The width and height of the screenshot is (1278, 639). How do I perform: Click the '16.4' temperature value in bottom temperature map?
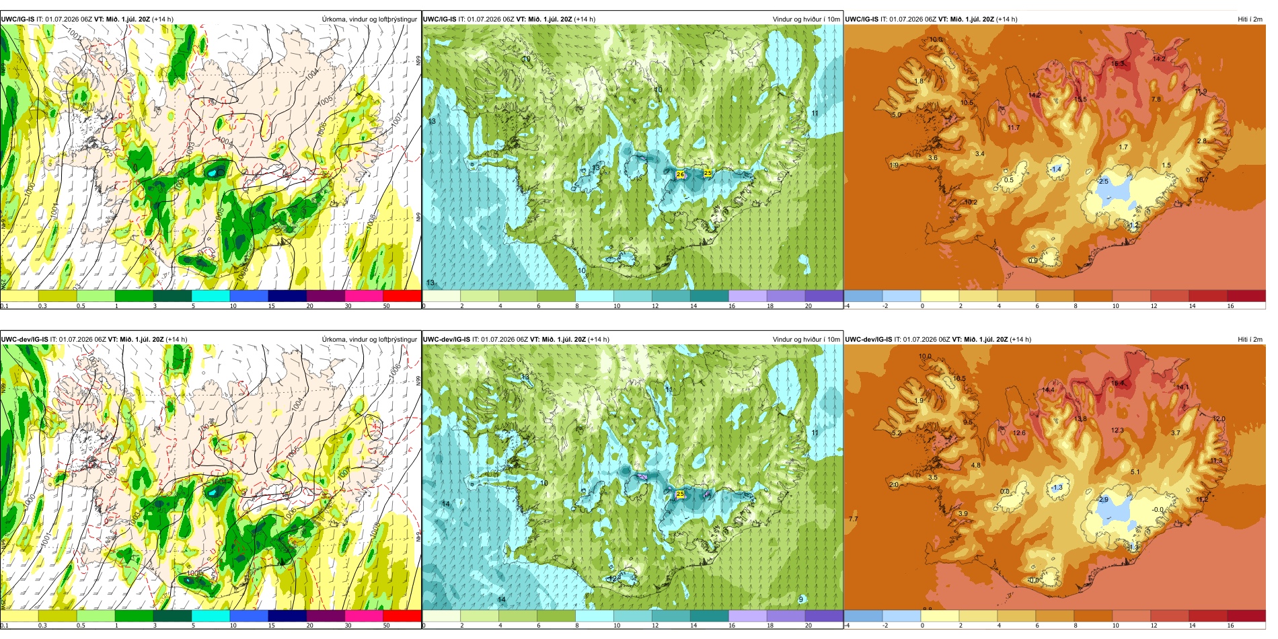coord(1117,383)
